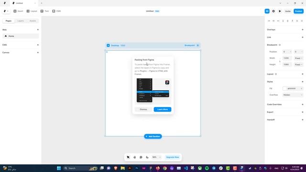Click the align vertical center icon
306x172 pixels.
coord(288,21)
